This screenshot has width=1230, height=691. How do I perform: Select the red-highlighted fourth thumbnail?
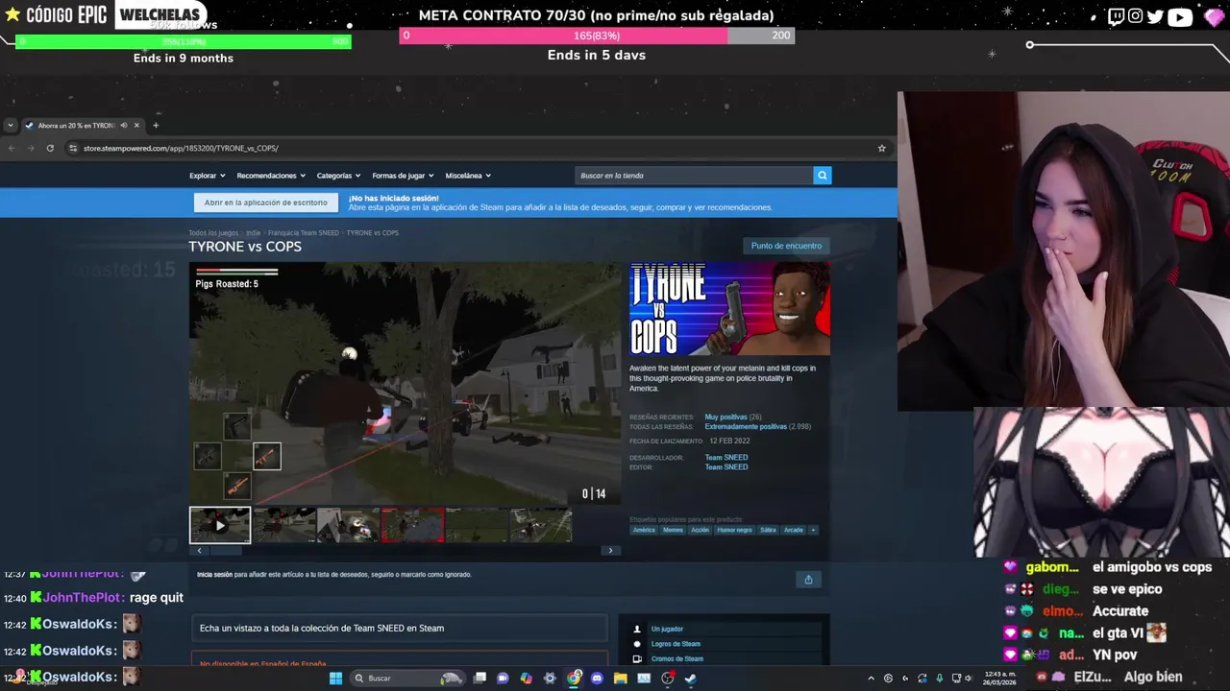tap(412, 526)
